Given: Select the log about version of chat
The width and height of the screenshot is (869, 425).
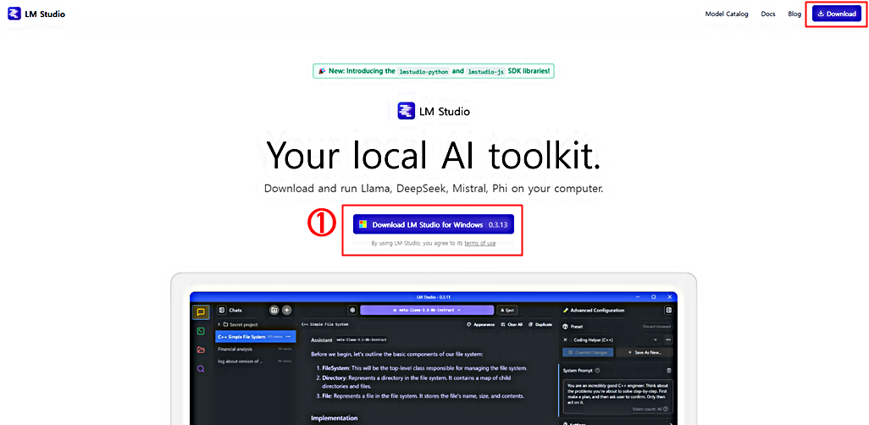Looking at the screenshot, I should (255, 362).
